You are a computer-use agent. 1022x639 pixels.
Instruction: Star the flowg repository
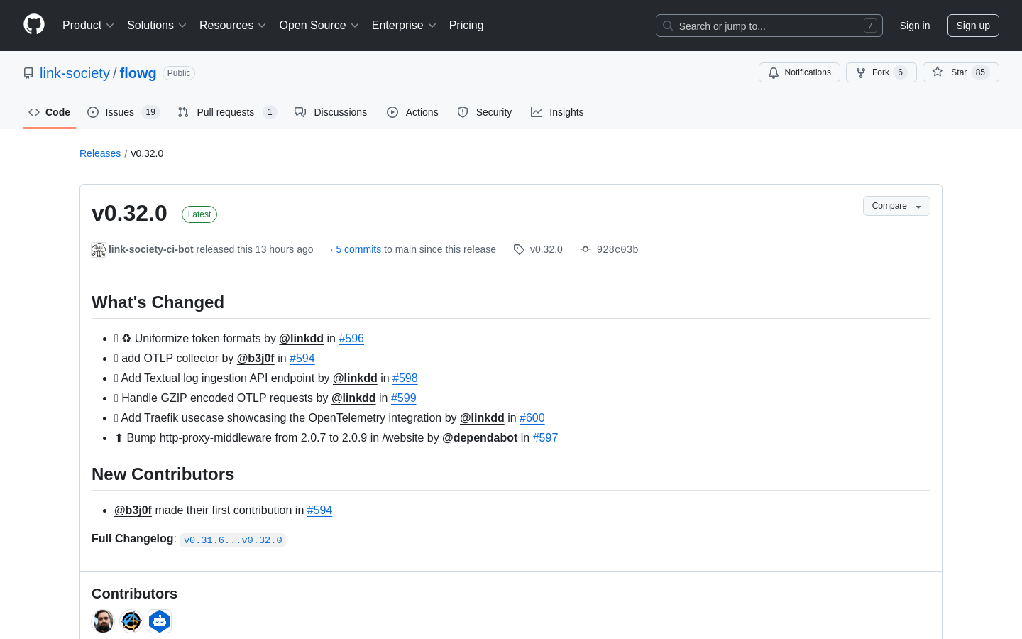961,72
